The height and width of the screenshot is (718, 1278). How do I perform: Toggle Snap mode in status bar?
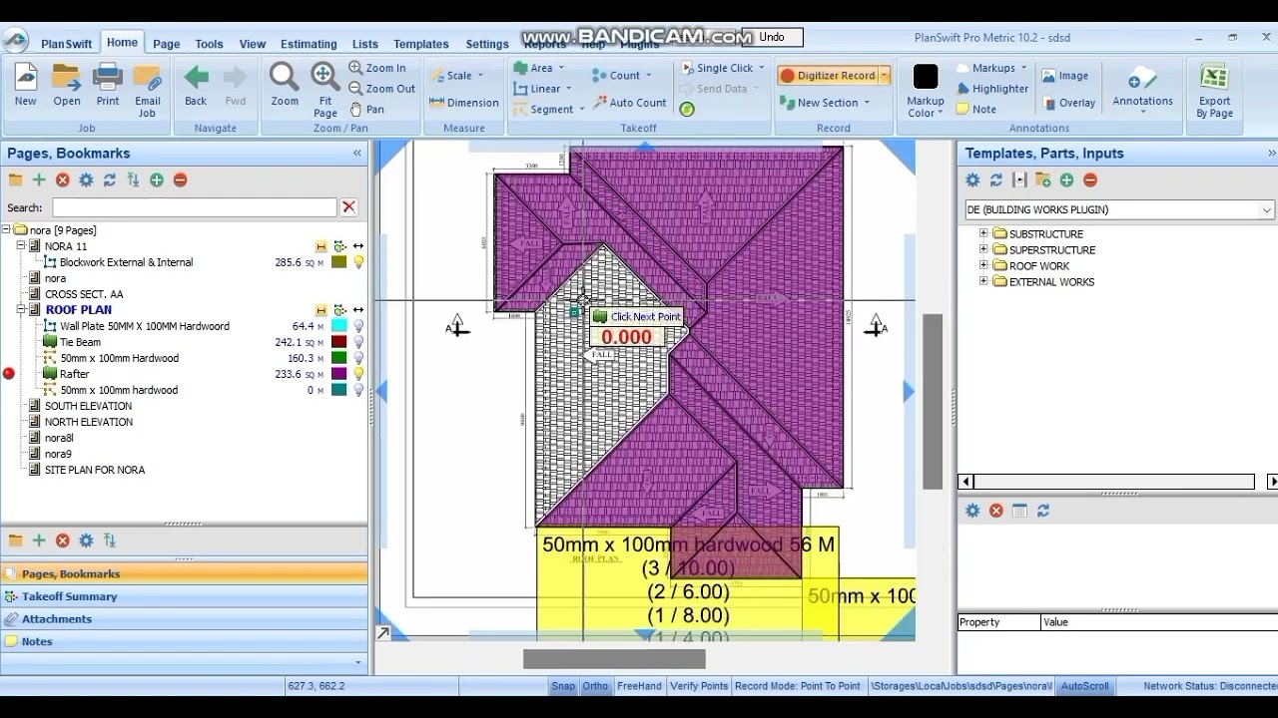pyautogui.click(x=563, y=686)
